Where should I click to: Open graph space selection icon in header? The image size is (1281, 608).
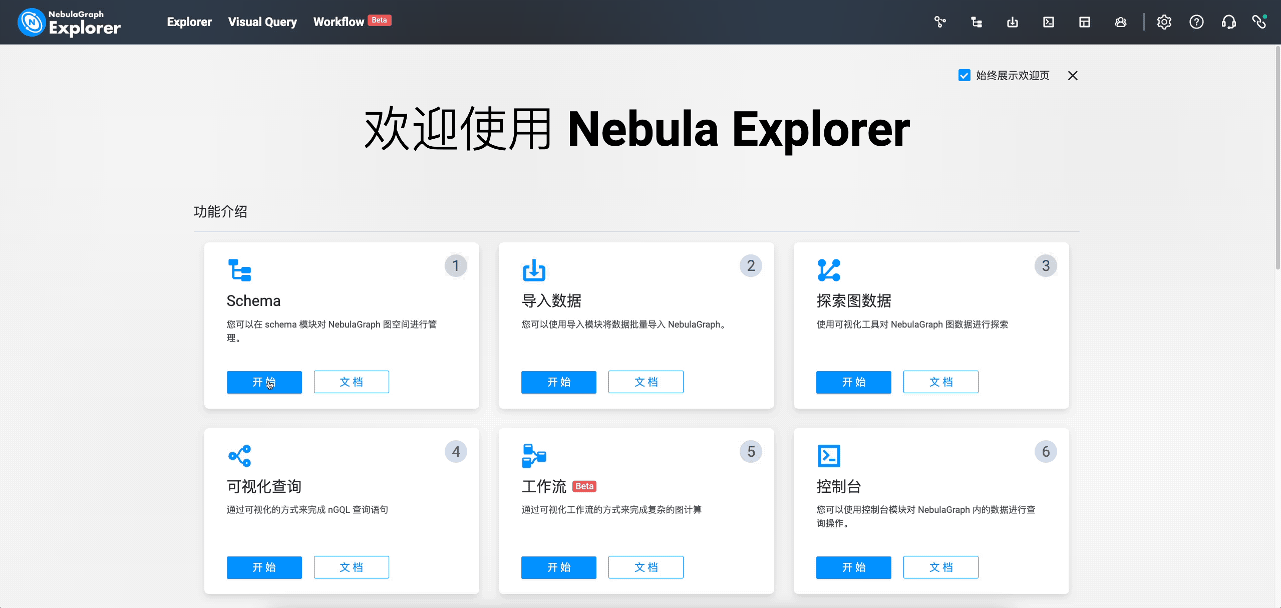pyautogui.click(x=940, y=22)
